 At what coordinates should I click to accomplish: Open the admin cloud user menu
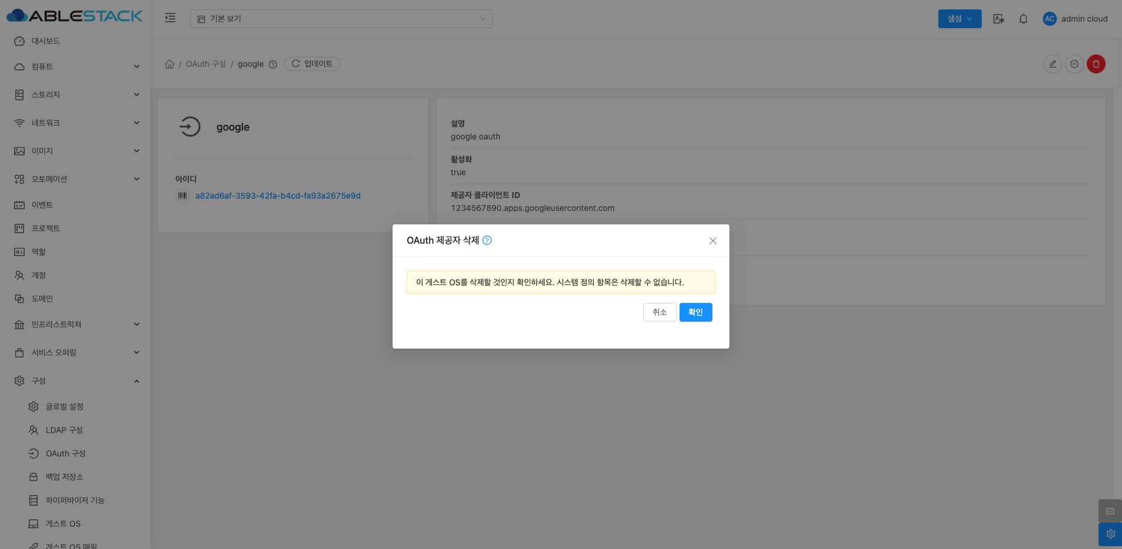(x=1075, y=19)
